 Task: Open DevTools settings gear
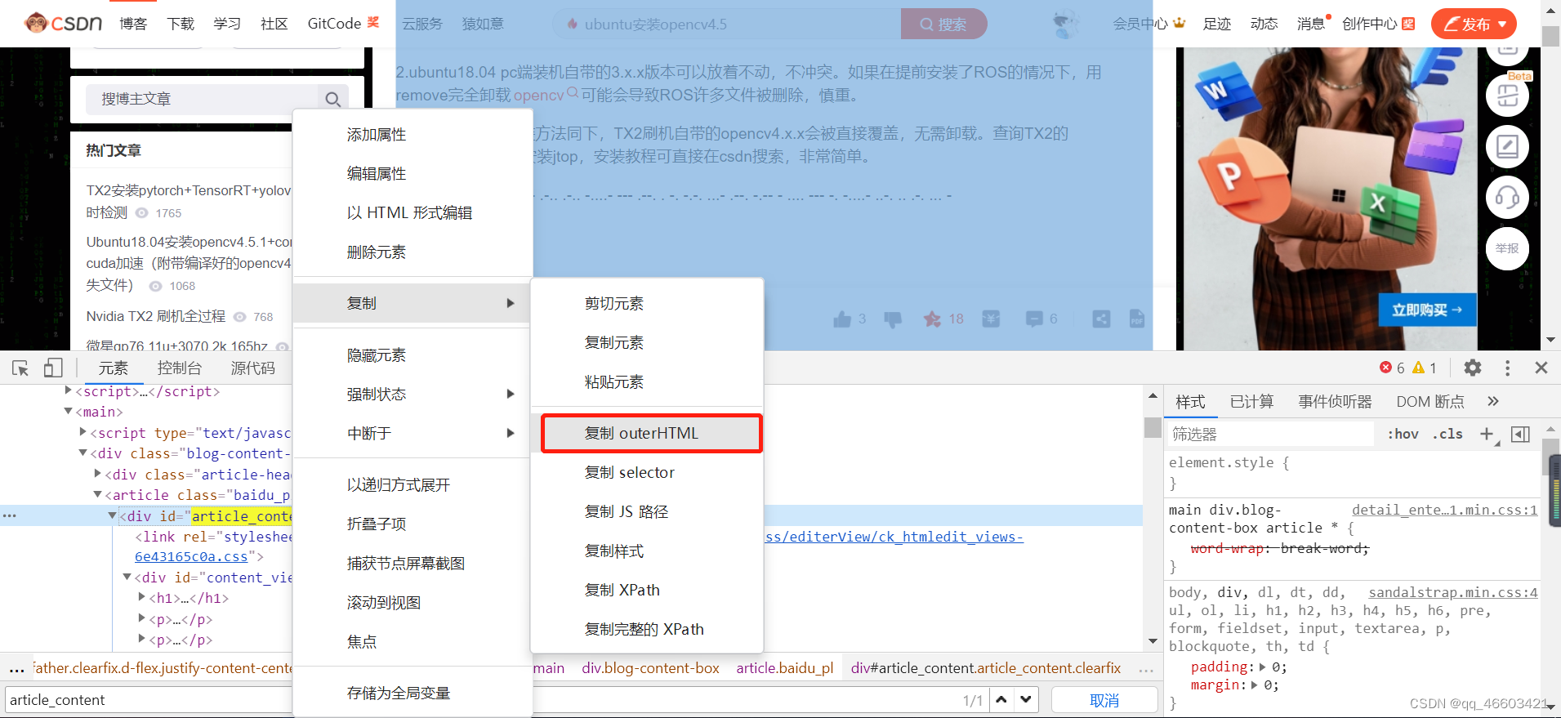(x=1473, y=368)
